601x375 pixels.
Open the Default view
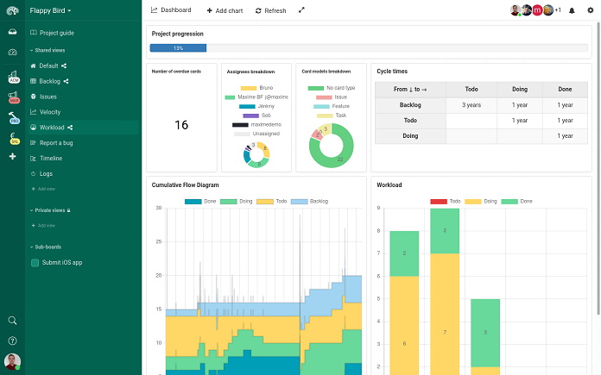click(x=48, y=66)
